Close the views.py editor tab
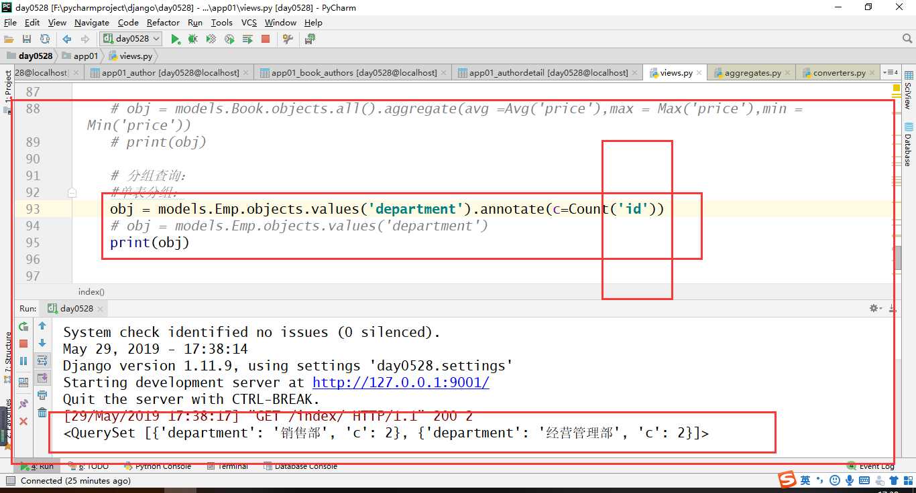This screenshot has width=916, height=493. (700, 72)
